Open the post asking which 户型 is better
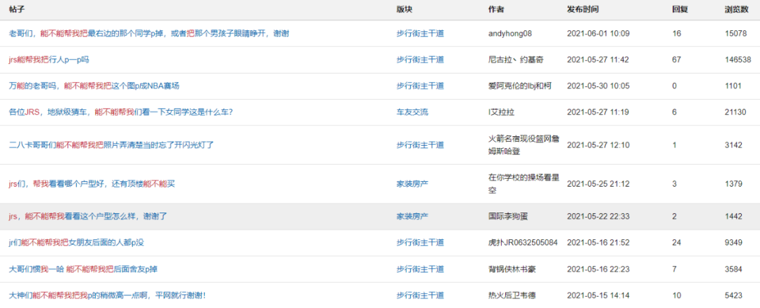This screenshot has height=308, width=760. coord(91,184)
